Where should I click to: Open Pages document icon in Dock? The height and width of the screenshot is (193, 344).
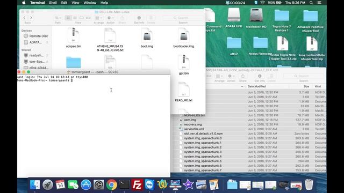214,184
